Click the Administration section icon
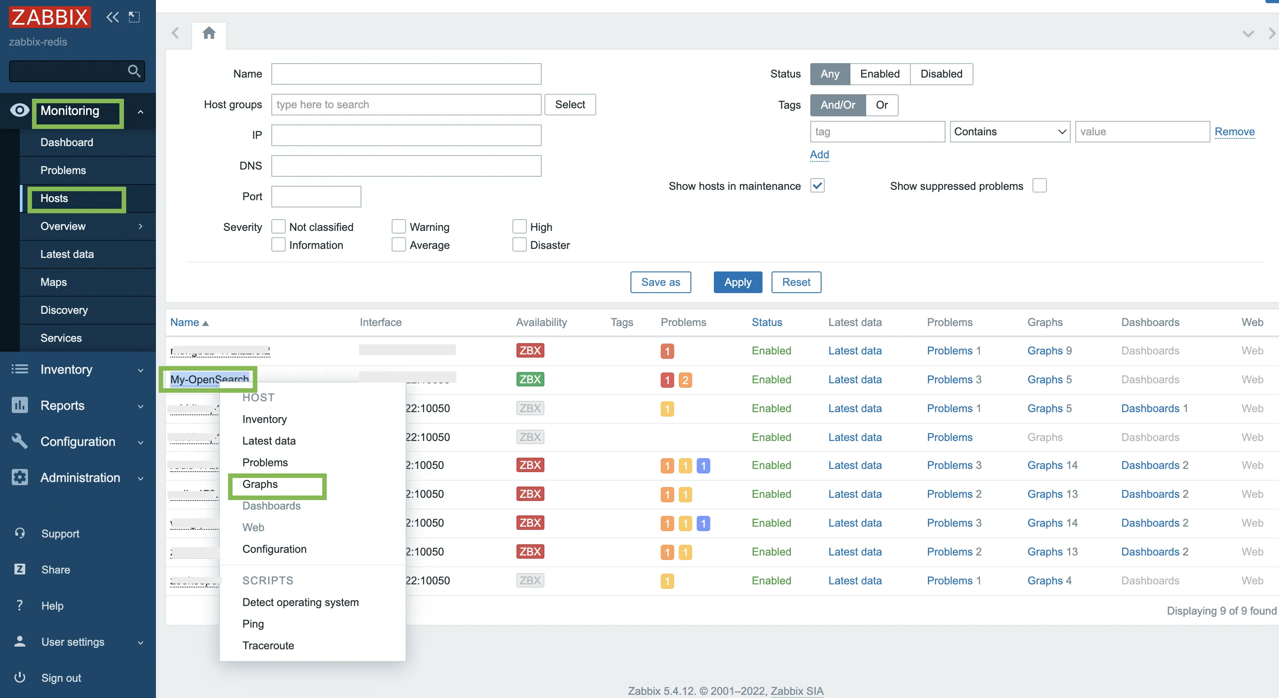 [x=19, y=476]
